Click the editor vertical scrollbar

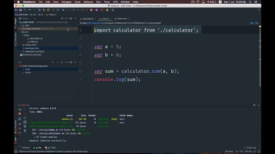click(260, 58)
